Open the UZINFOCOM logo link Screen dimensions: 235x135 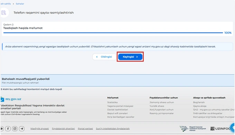(220, 128)
